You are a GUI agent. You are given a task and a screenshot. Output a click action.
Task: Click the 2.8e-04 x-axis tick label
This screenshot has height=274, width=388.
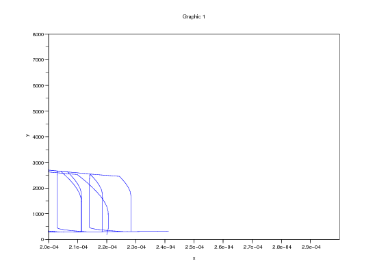click(x=282, y=247)
